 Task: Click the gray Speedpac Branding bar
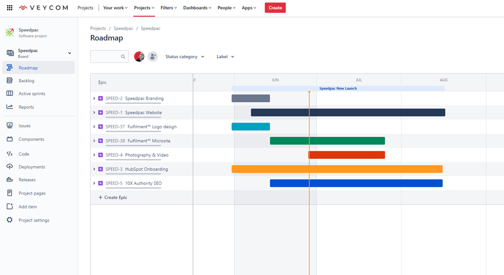pos(251,98)
